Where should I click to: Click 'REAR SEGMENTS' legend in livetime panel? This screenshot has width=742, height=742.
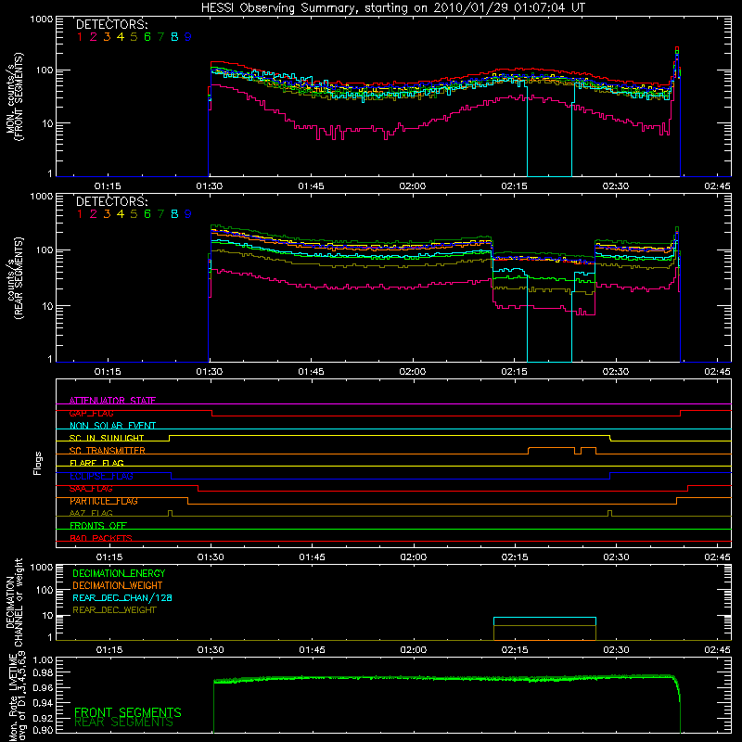(123, 723)
